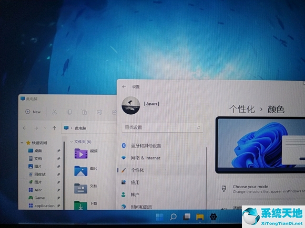Click the paintbrush icon beside Choose your mode
The image size is (305, 228).
(x=223, y=189)
